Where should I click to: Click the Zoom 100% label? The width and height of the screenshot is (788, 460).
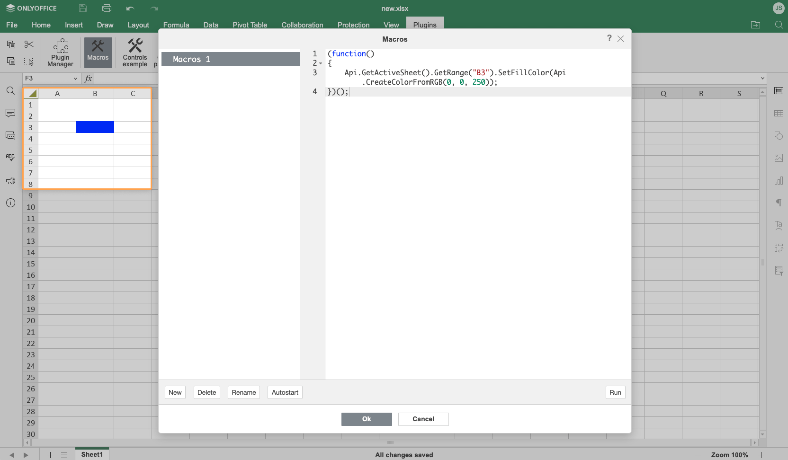[729, 455]
